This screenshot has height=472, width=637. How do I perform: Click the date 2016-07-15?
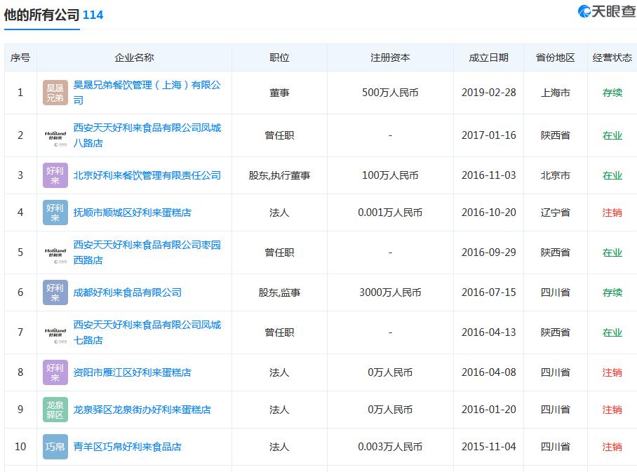point(489,292)
